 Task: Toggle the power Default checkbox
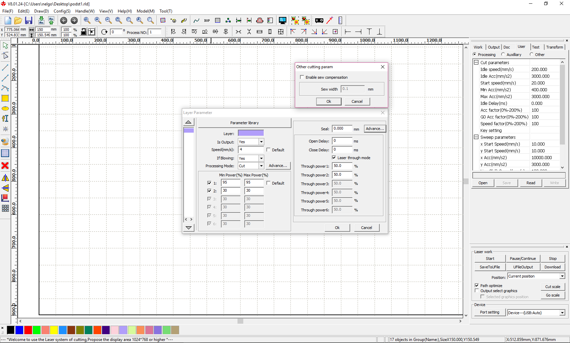pos(268,183)
